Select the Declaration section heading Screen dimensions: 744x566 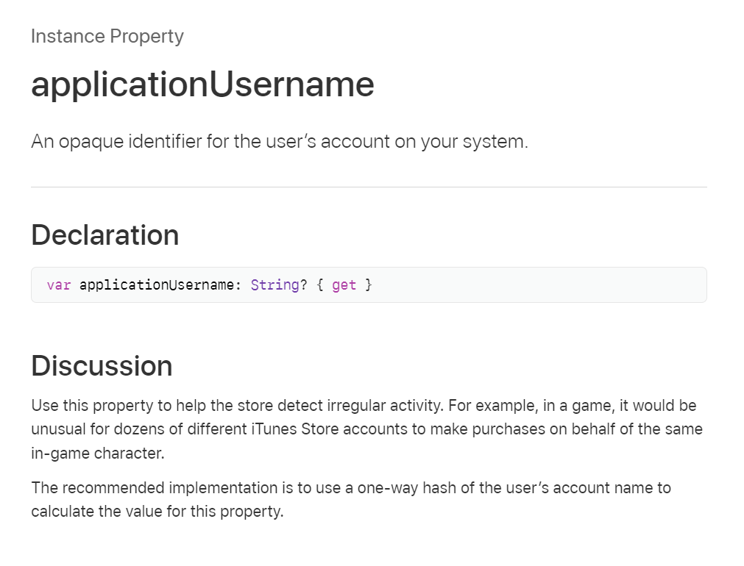pos(104,234)
